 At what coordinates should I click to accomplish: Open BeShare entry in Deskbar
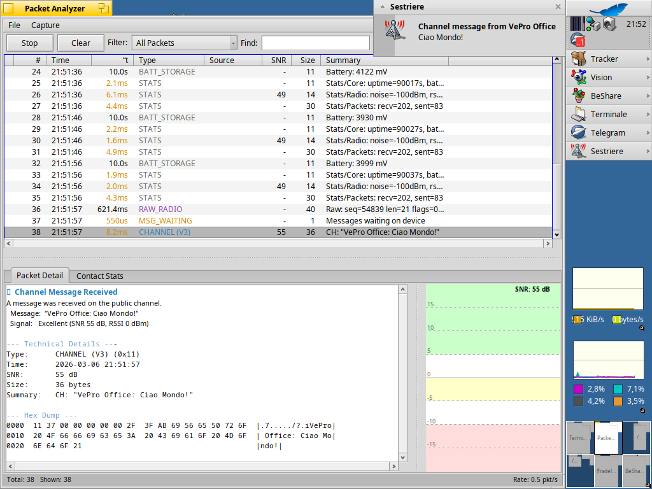(608, 96)
